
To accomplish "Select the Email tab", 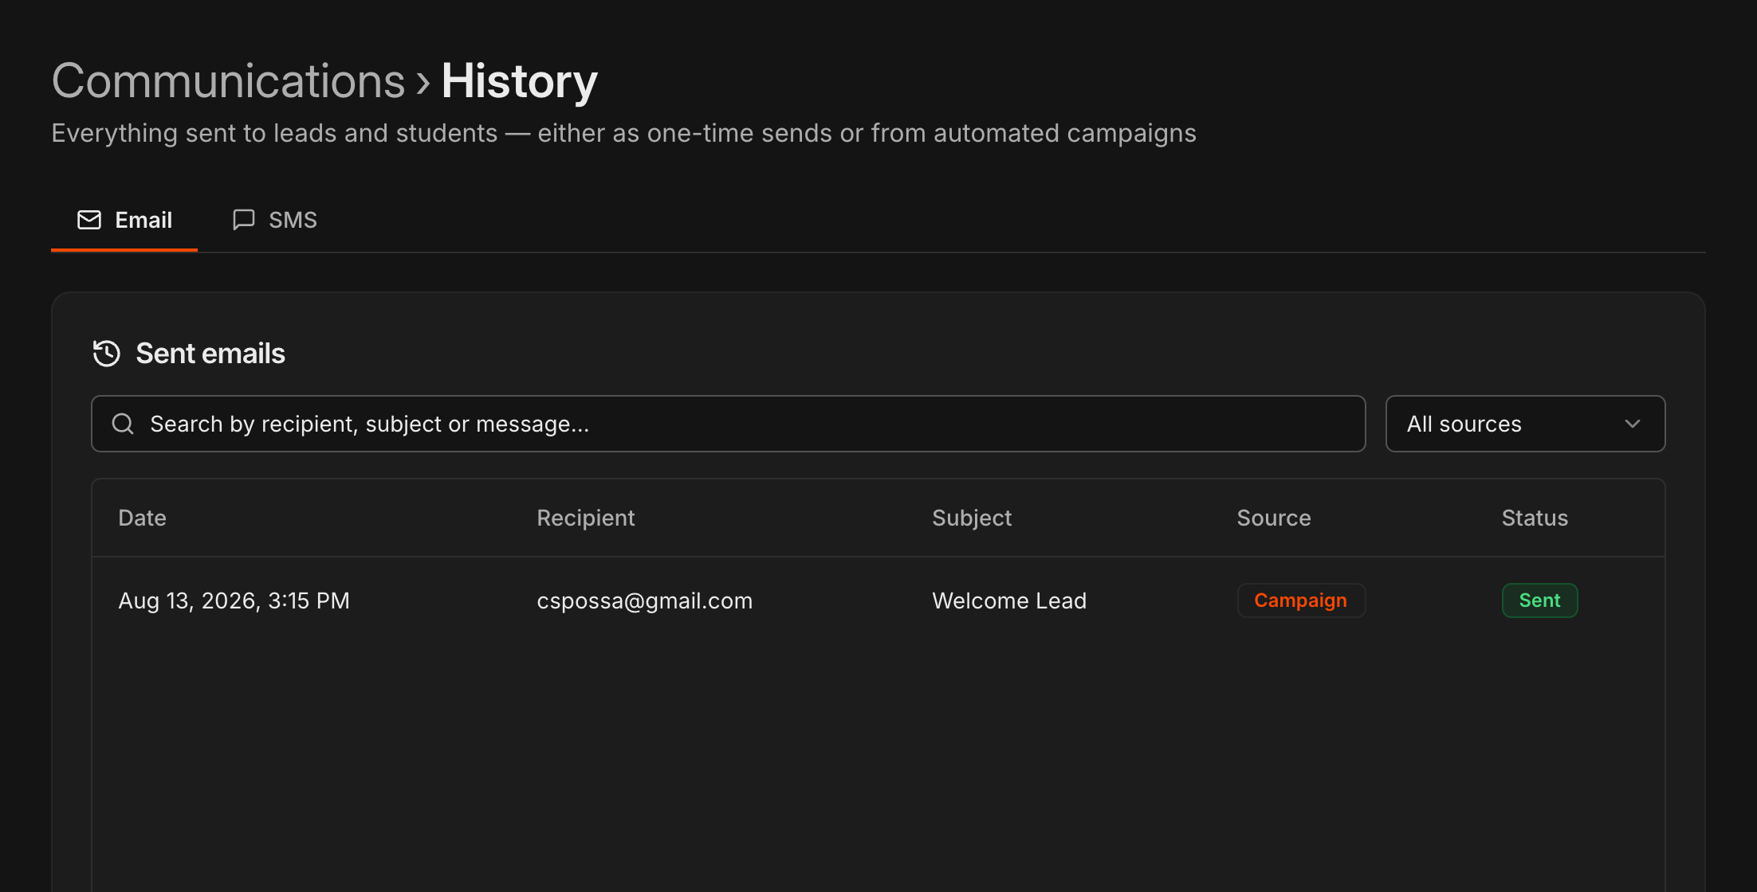I will 124,220.
